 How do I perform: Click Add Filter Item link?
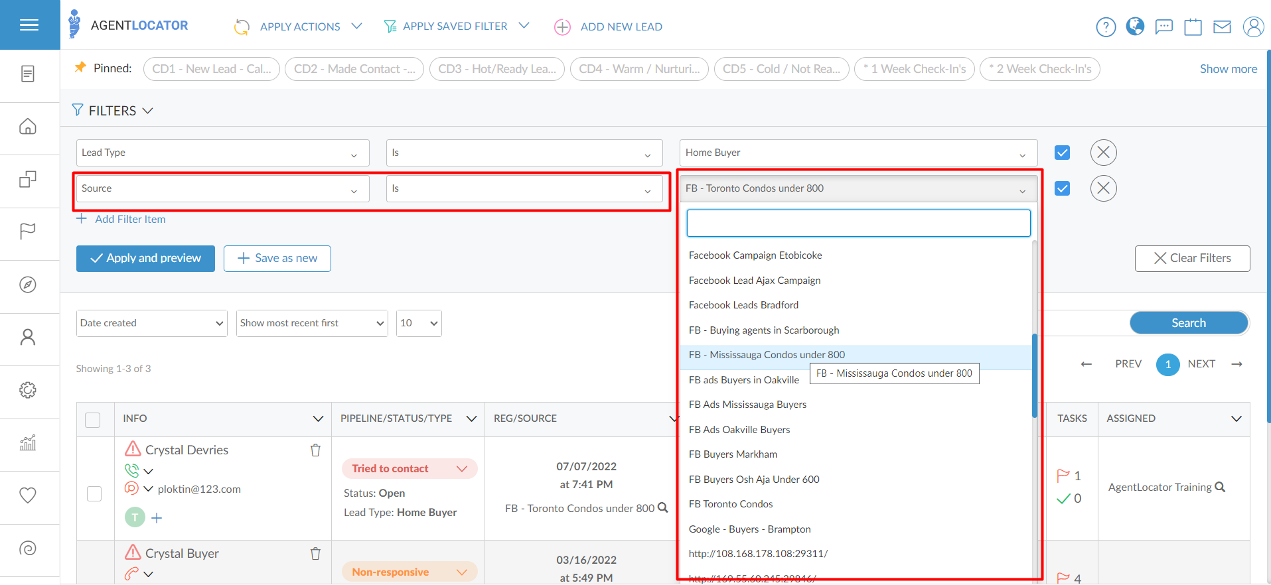121,219
